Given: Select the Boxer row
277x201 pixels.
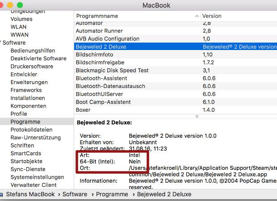Looking at the screenshot, I should [176, 110].
